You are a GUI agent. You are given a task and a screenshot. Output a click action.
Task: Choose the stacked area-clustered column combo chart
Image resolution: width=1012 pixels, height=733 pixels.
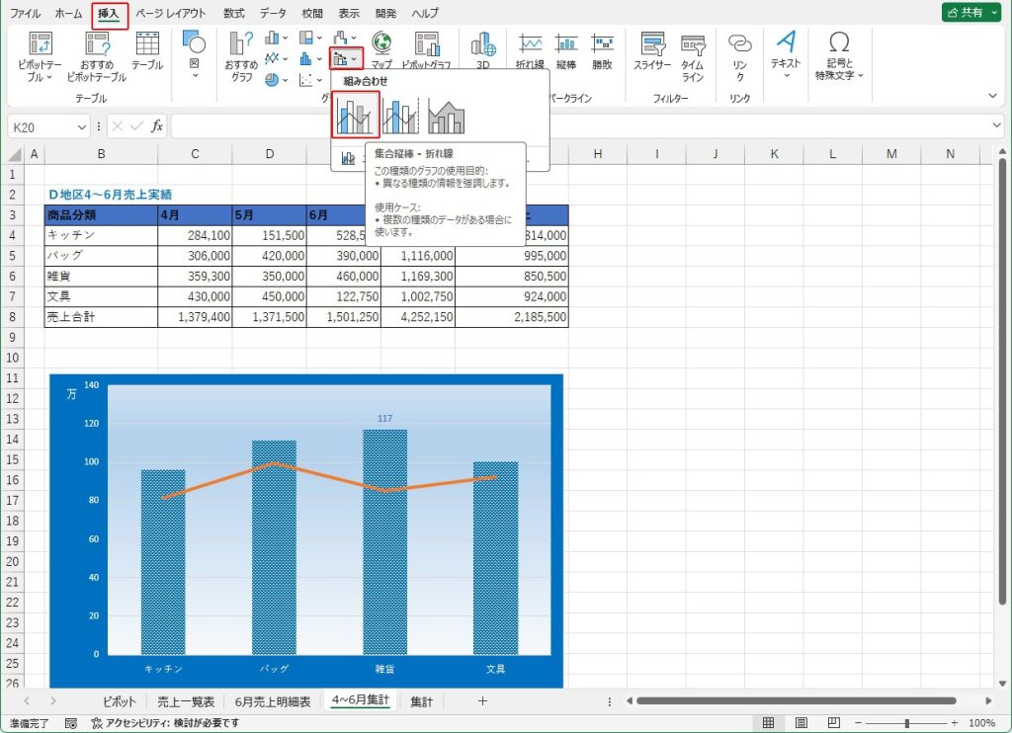click(446, 116)
